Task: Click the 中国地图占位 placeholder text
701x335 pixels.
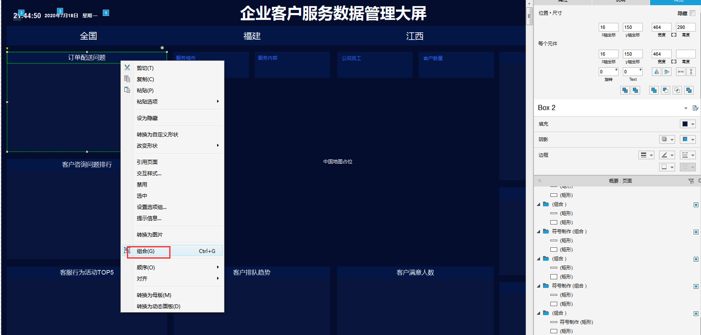Action: point(338,161)
